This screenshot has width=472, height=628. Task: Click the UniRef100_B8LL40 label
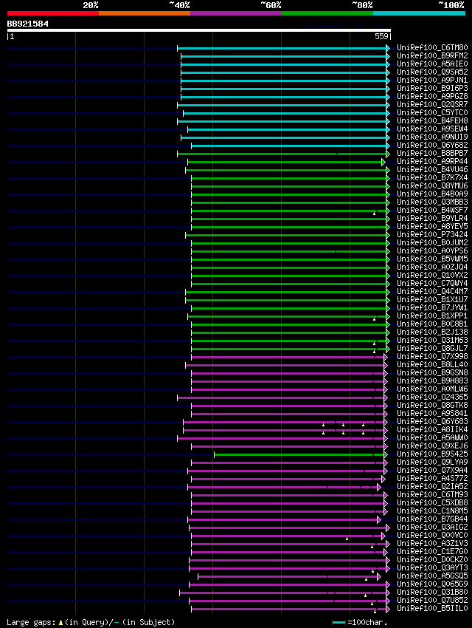[432, 364]
